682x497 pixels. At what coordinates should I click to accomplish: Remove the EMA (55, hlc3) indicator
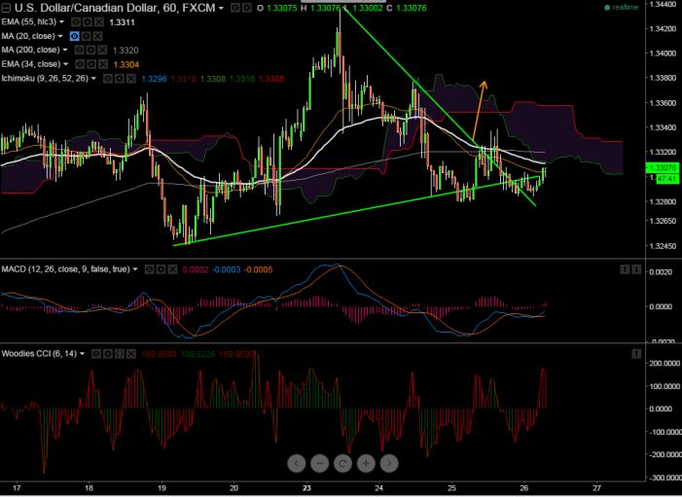pyautogui.click(x=99, y=21)
